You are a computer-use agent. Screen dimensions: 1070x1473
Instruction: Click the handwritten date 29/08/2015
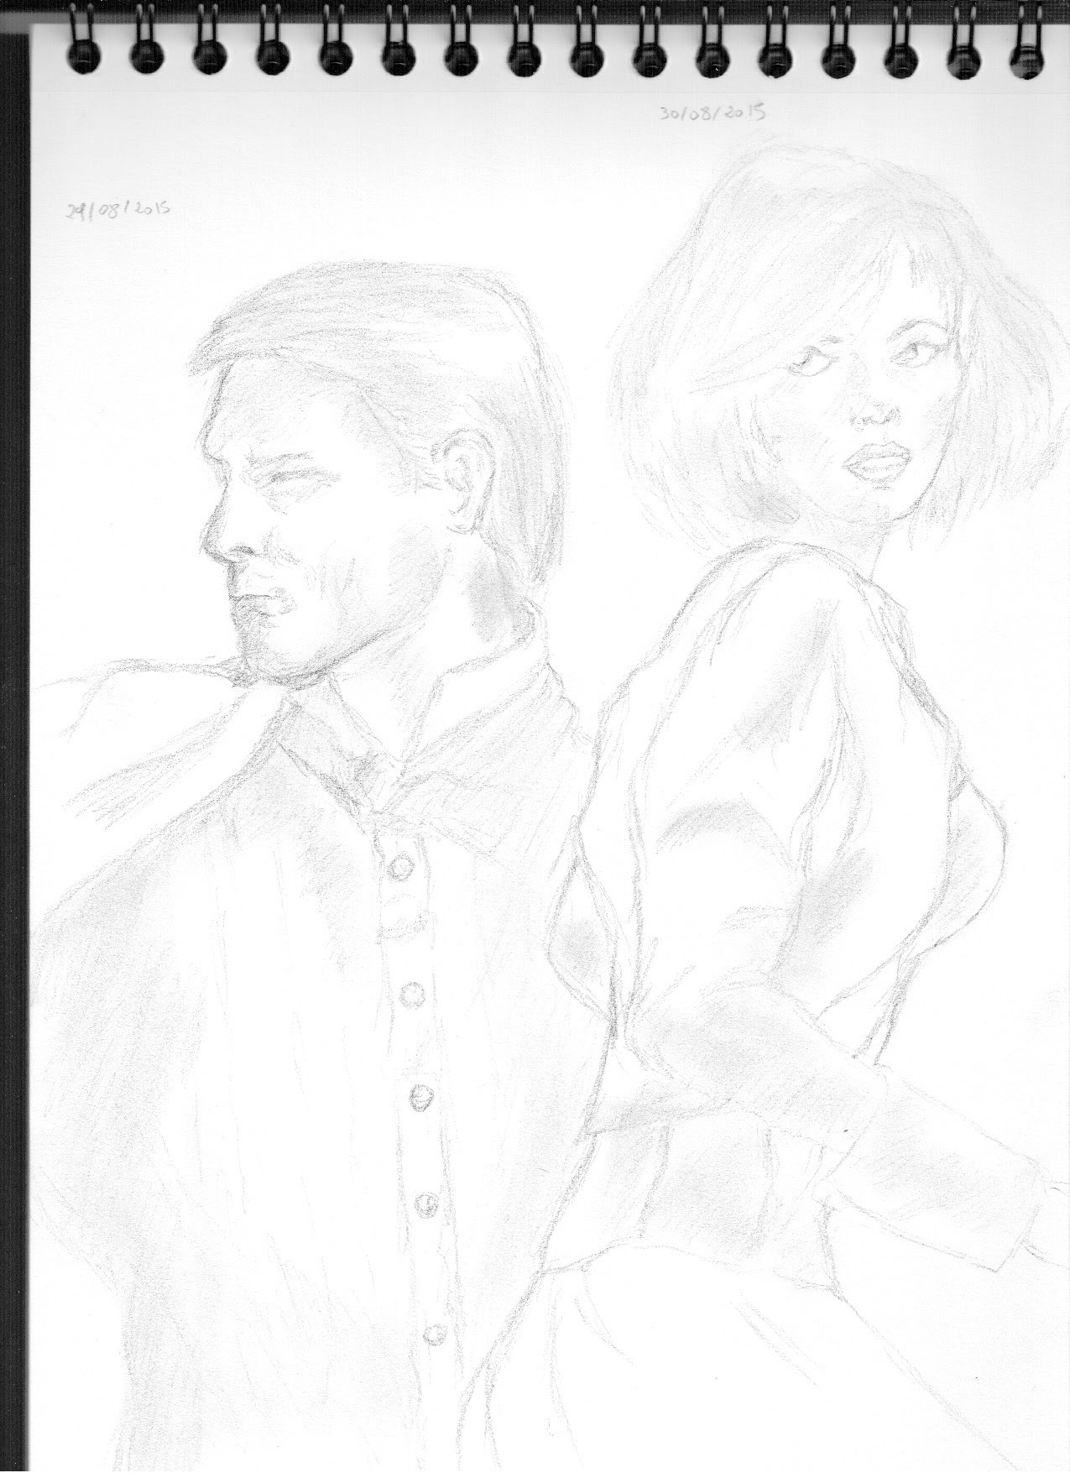tap(118, 208)
